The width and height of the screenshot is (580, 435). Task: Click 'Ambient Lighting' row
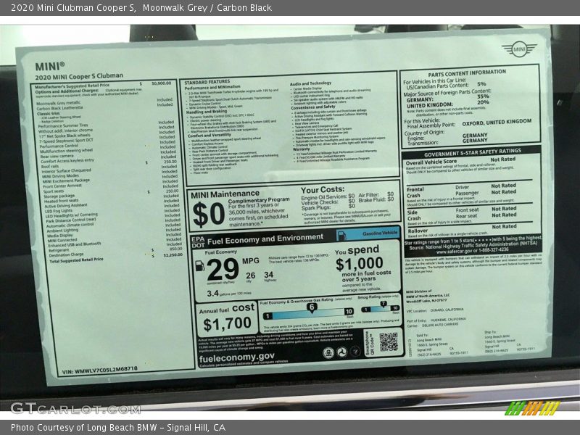pos(62,231)
